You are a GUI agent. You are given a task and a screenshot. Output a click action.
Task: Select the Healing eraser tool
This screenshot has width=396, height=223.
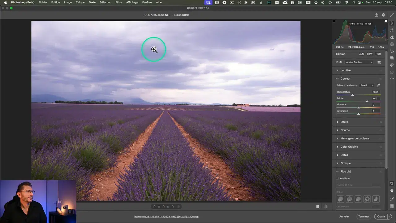point(392,37)
